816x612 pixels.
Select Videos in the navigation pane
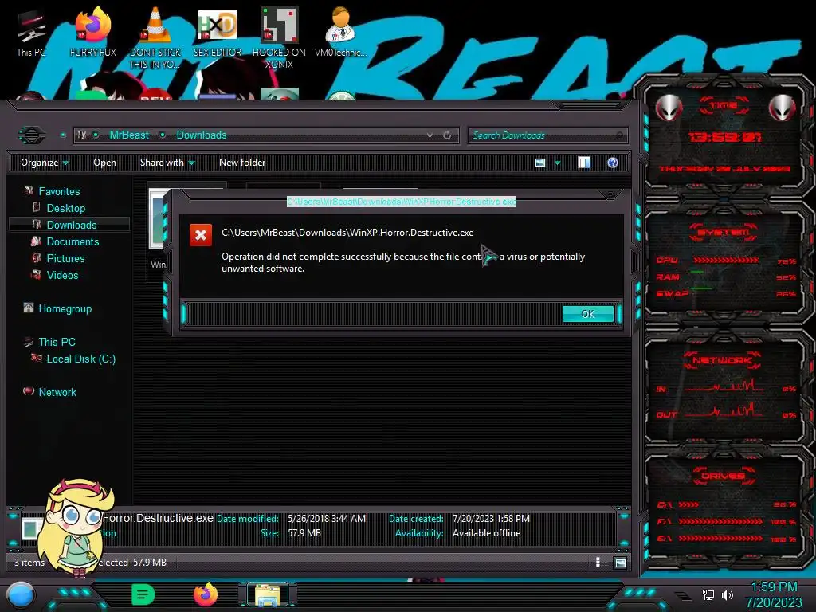click(62, 275)
